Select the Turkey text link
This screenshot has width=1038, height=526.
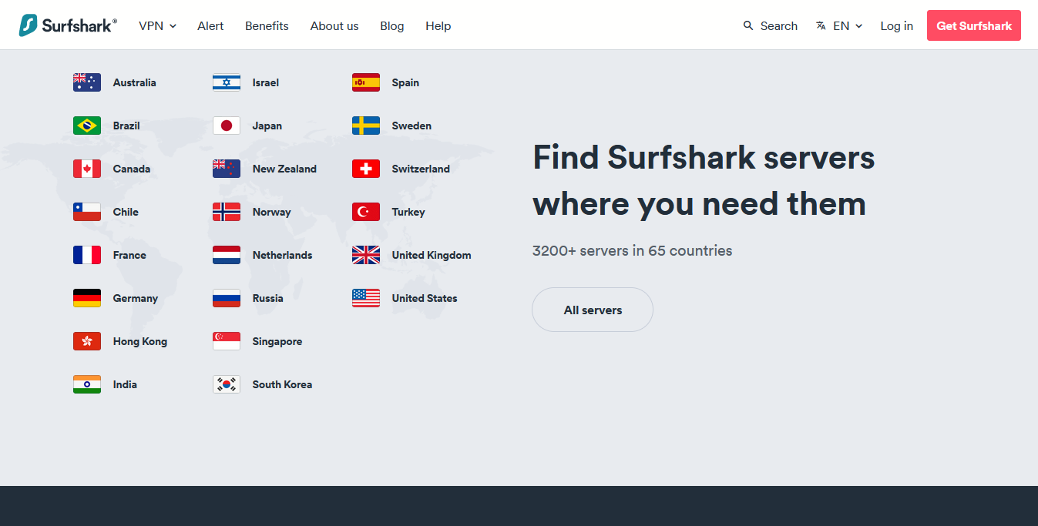click(408, 212)
